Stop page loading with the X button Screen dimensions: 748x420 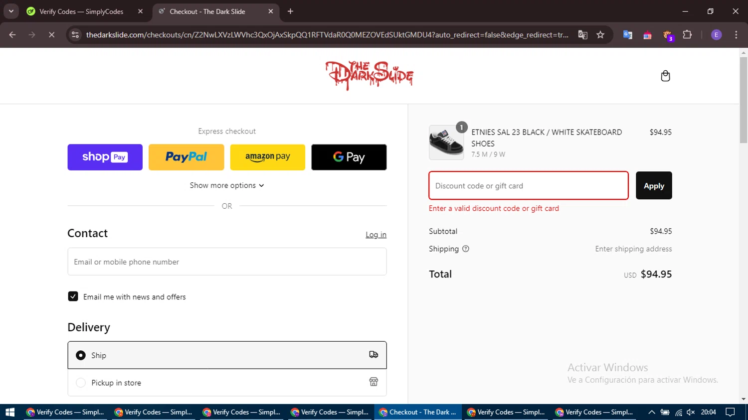[51, 35]
